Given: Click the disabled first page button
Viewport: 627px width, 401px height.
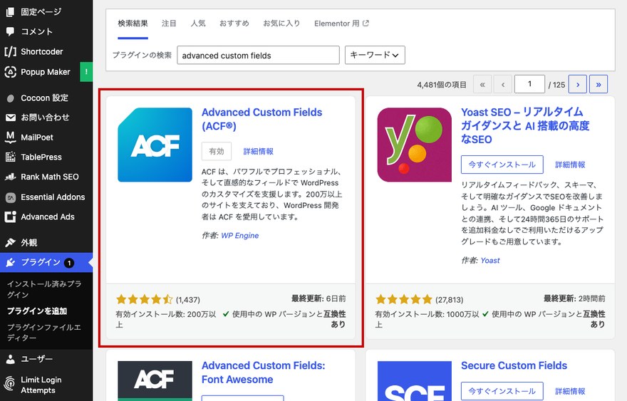Looking at the screenshot, I should [x=482, y=84].
